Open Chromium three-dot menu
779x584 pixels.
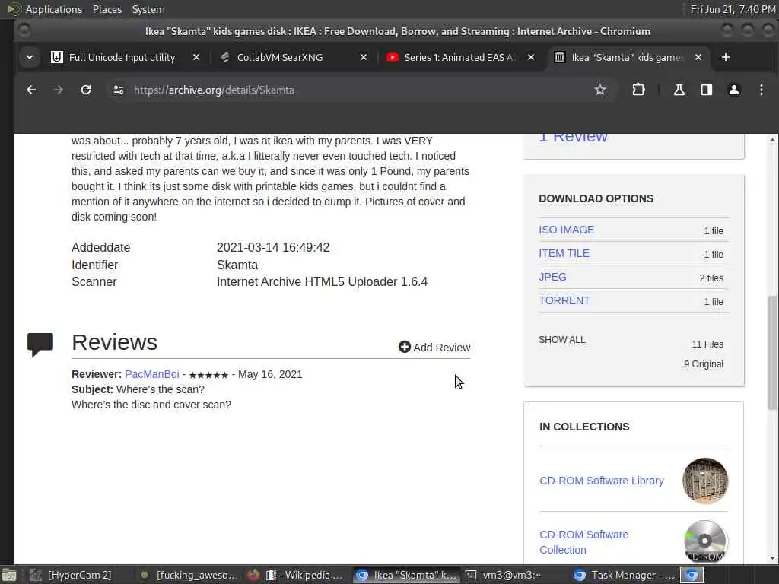point(761,90)
